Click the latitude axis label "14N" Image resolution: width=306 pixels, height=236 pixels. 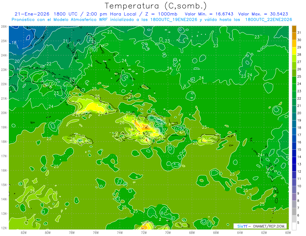tap(4, 199)
